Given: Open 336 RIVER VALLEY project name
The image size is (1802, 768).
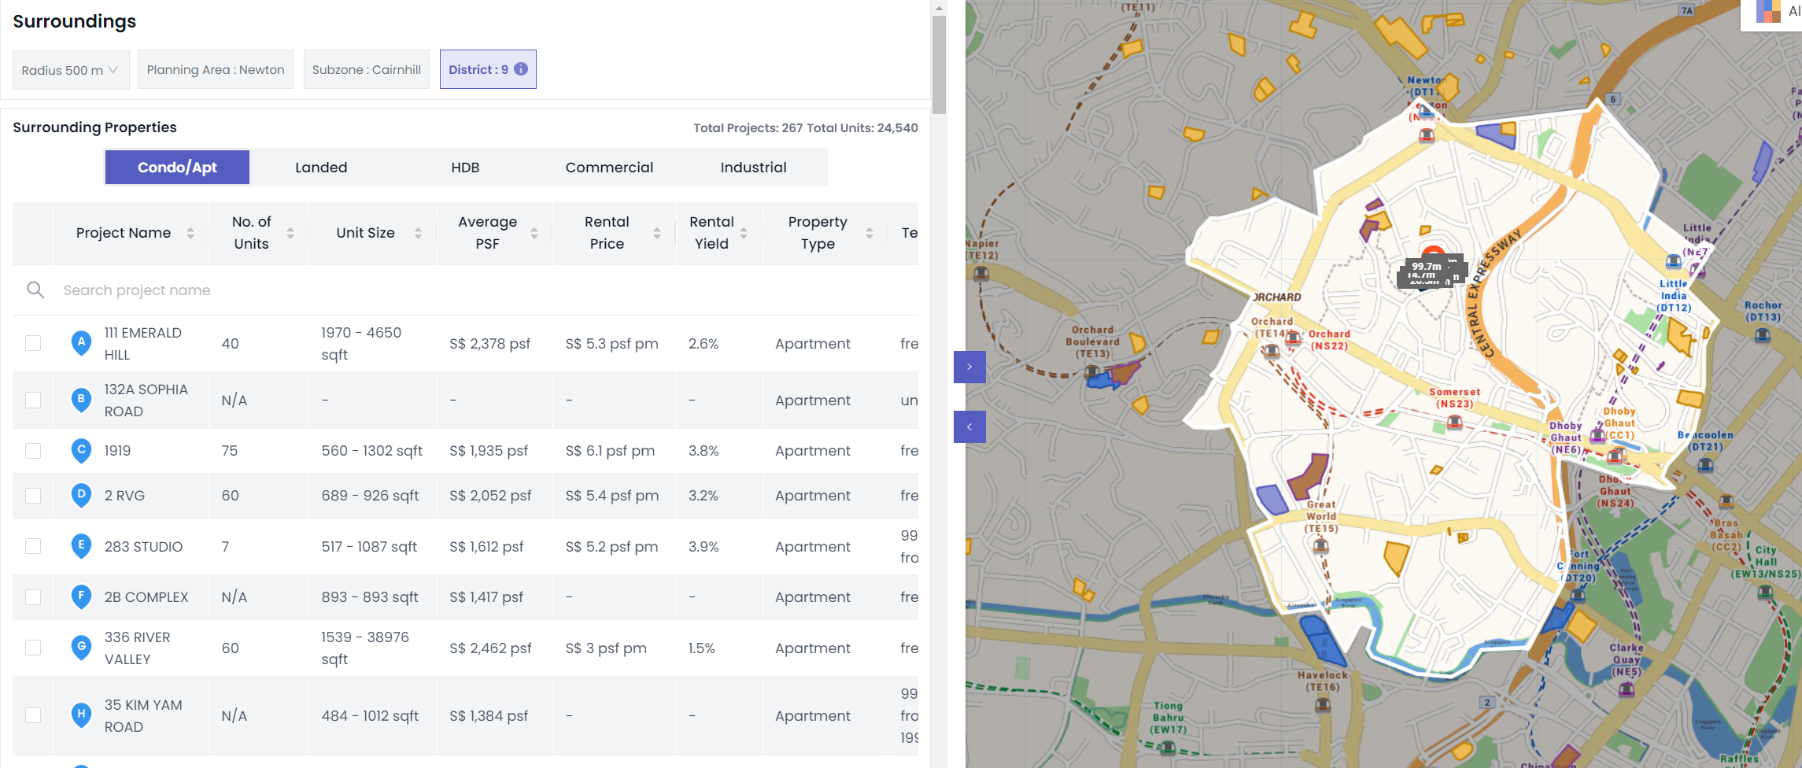Looking at the screenshot, I should 138,648.
